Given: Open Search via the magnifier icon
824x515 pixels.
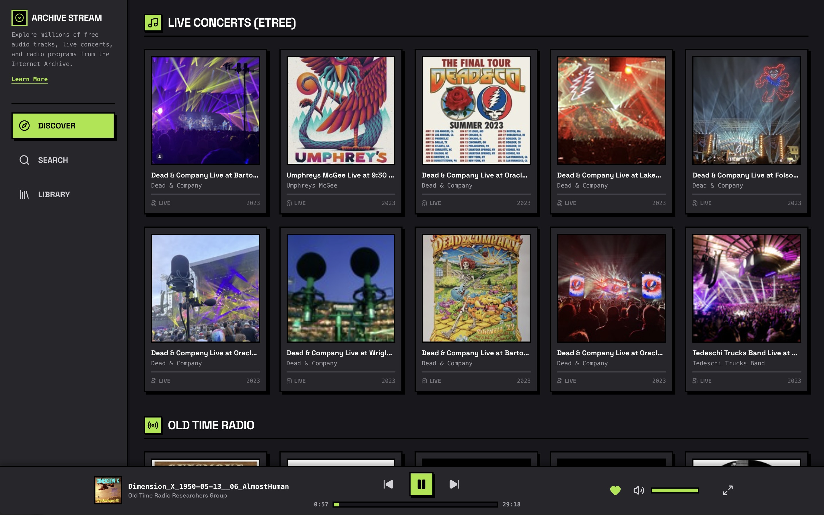Looking at the screenshot, I should coord(24,160).
